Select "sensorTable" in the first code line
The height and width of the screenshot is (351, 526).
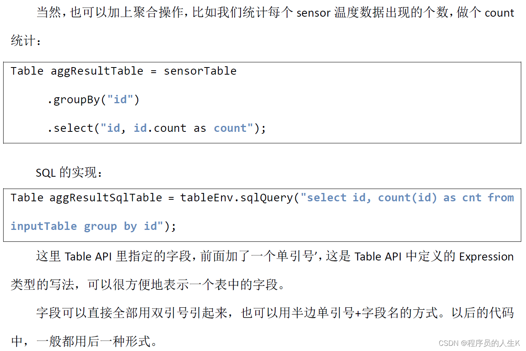coord(200,71)
